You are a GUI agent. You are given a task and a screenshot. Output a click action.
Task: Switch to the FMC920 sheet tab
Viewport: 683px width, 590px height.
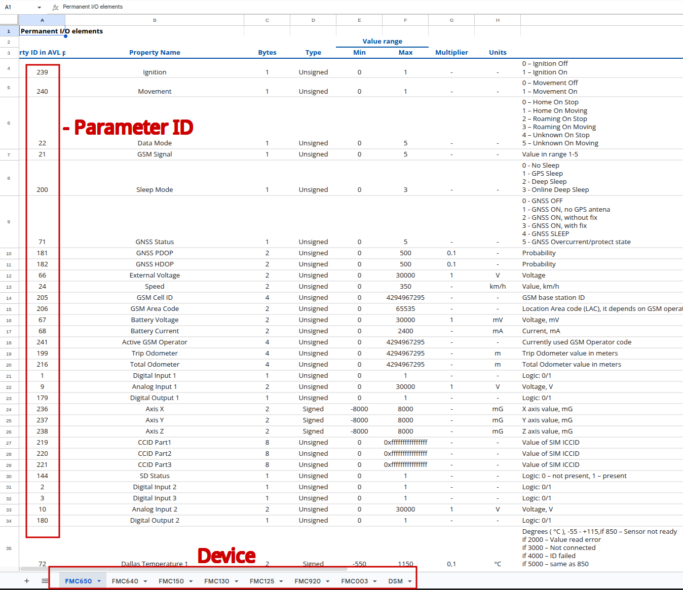click(x=308, y=581)
